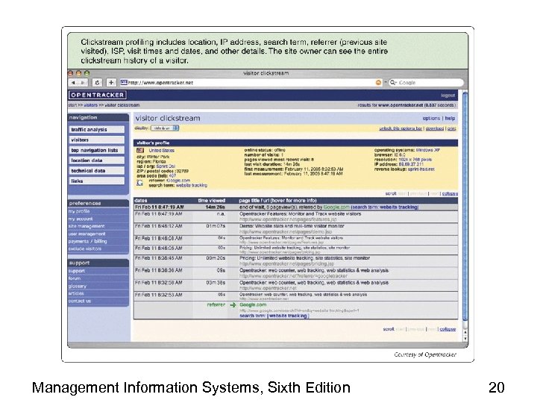
Task: Open the articles link
Action: pos(76,294)
